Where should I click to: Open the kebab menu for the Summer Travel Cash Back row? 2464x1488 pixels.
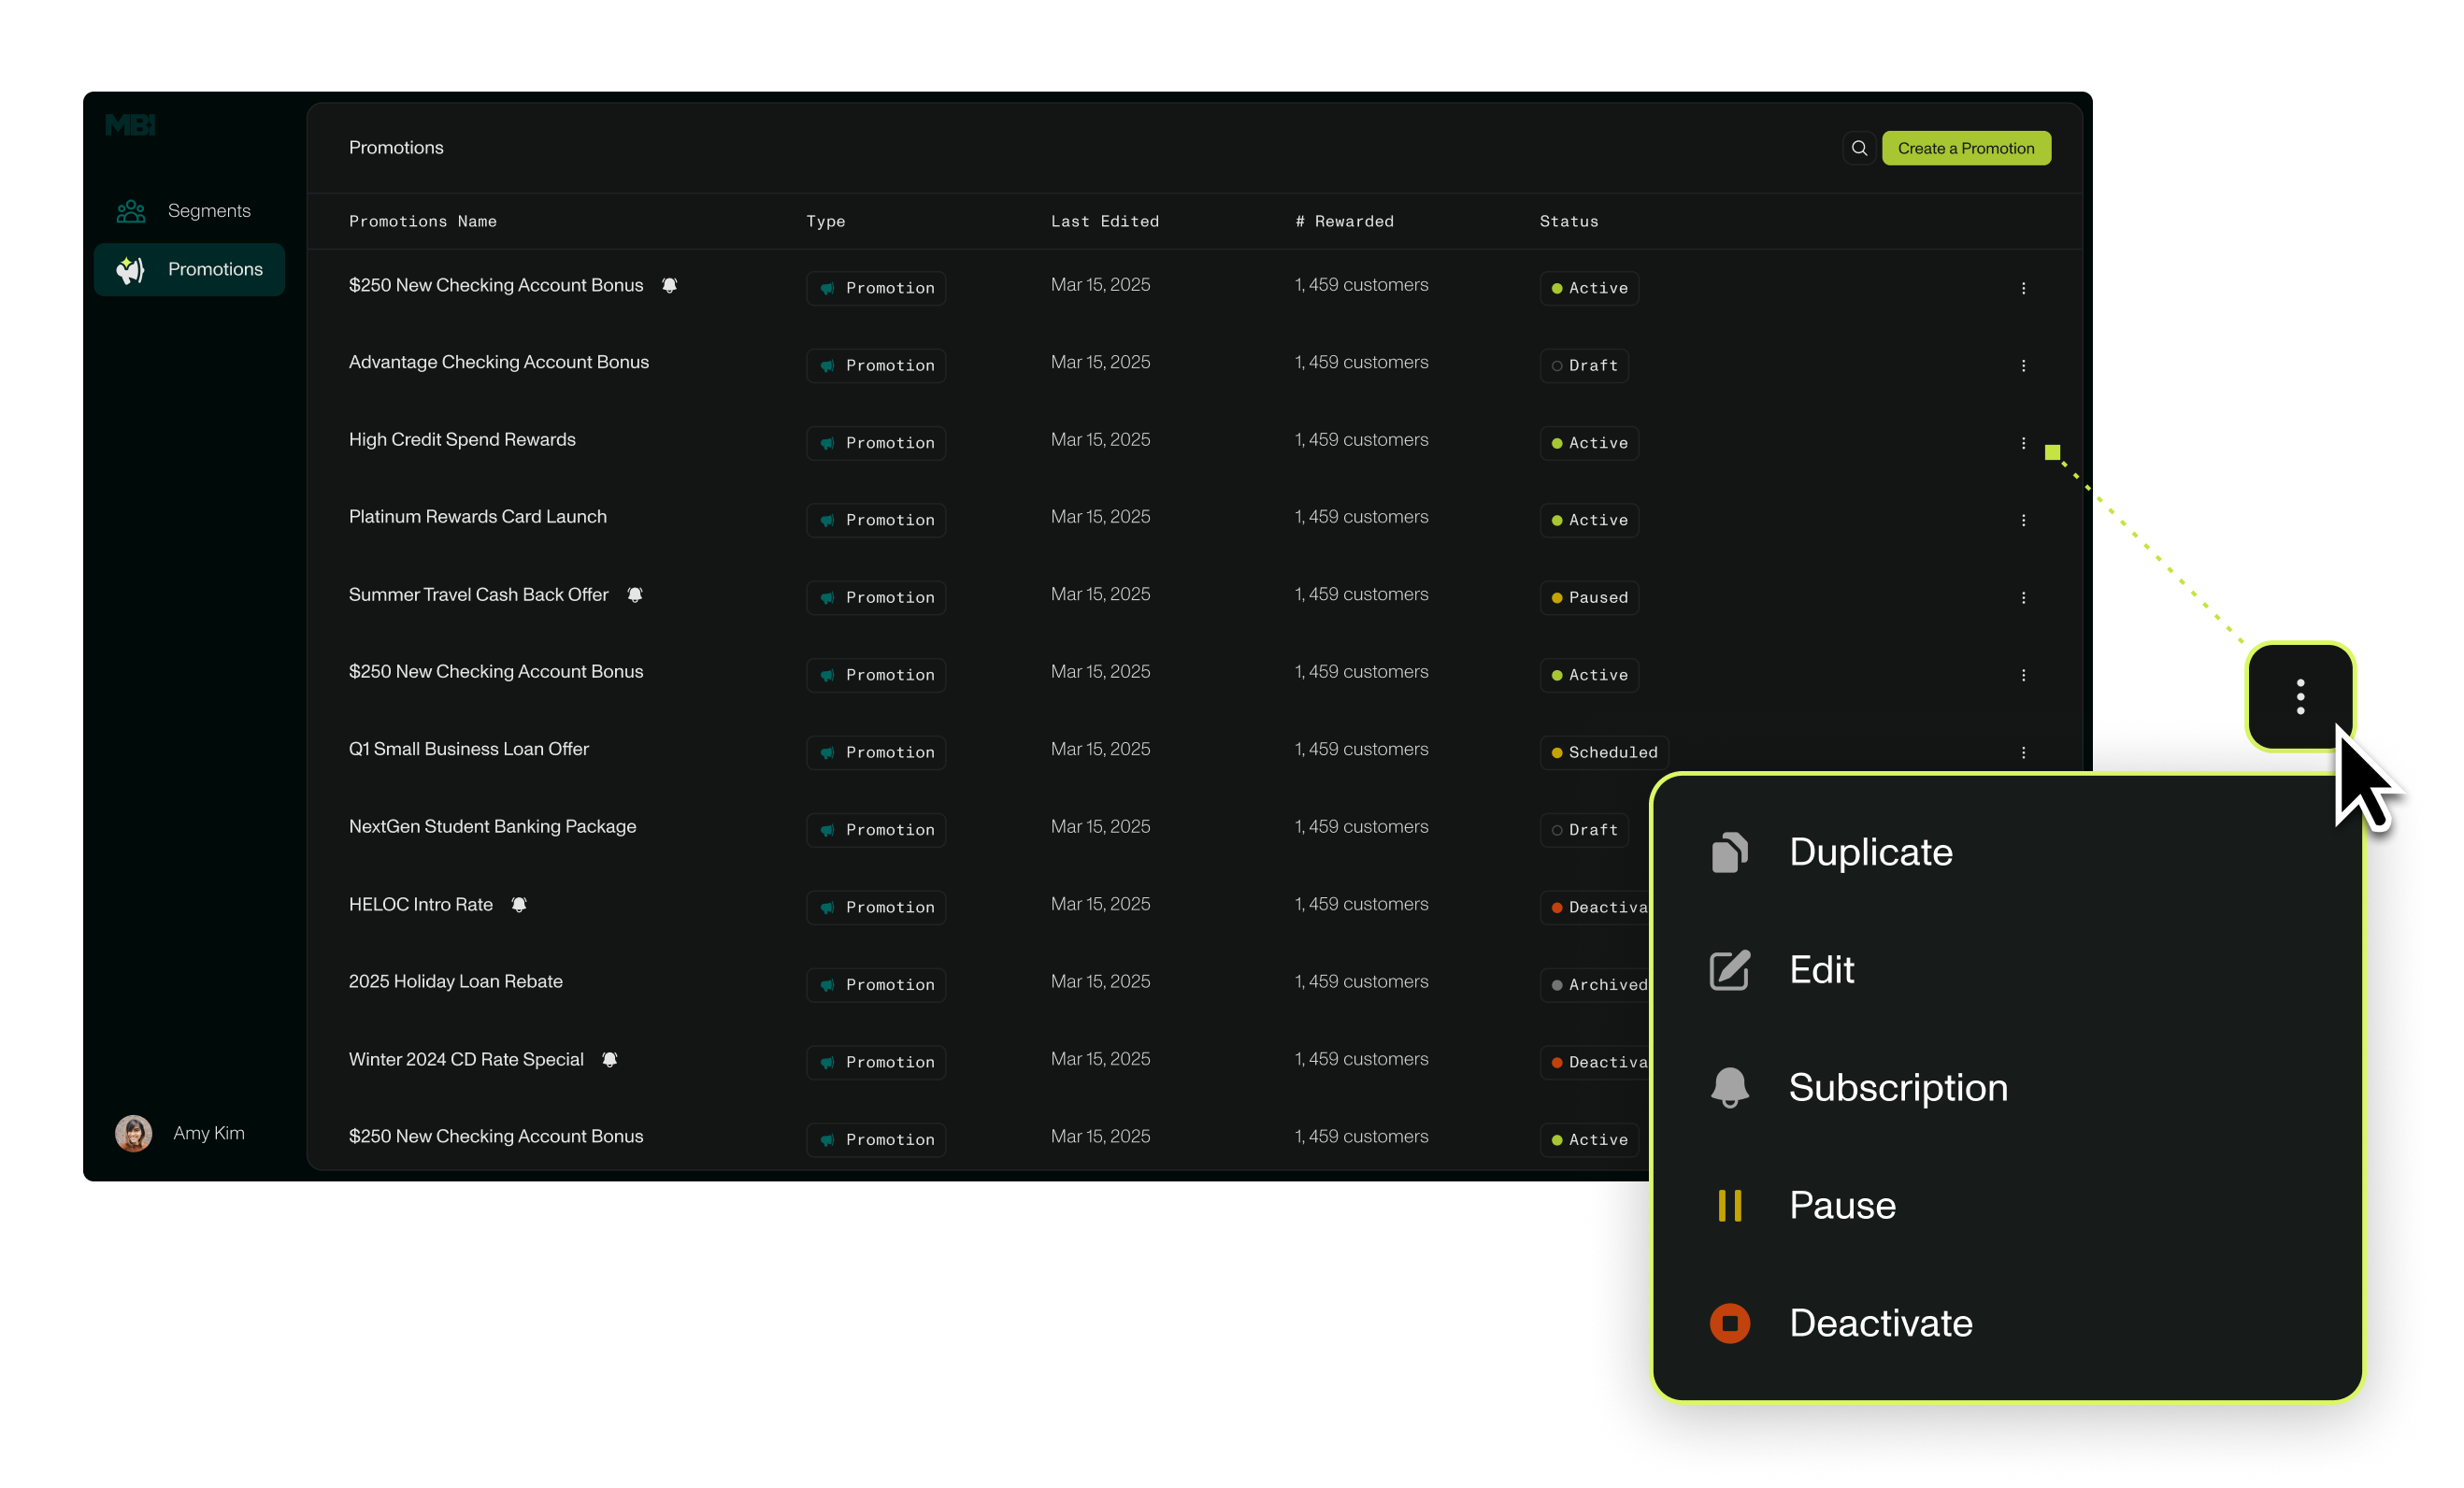pos(2023,598)
